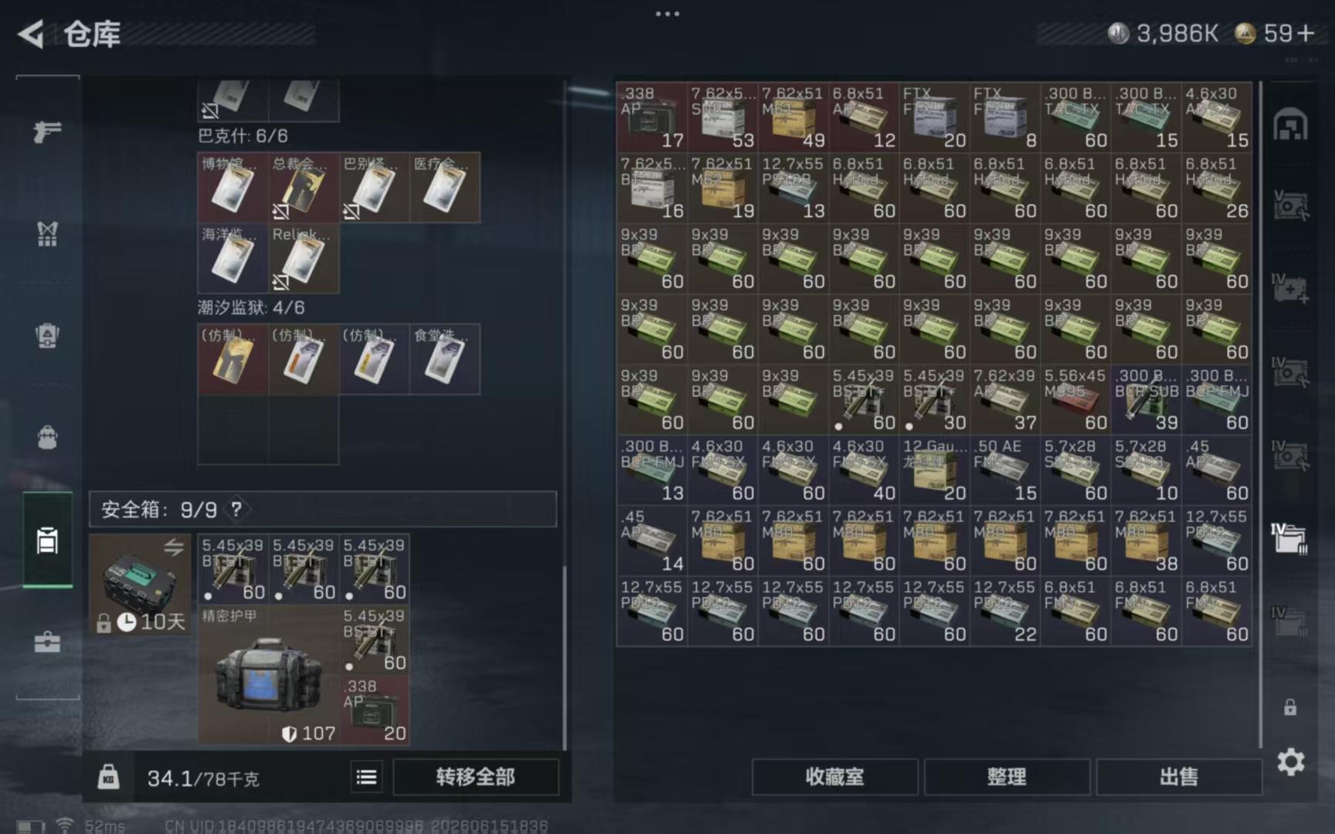This screenshot has width=1335, height=834.
Task: Select the .338 AP ammo in safe box
Action: point(375,710)
